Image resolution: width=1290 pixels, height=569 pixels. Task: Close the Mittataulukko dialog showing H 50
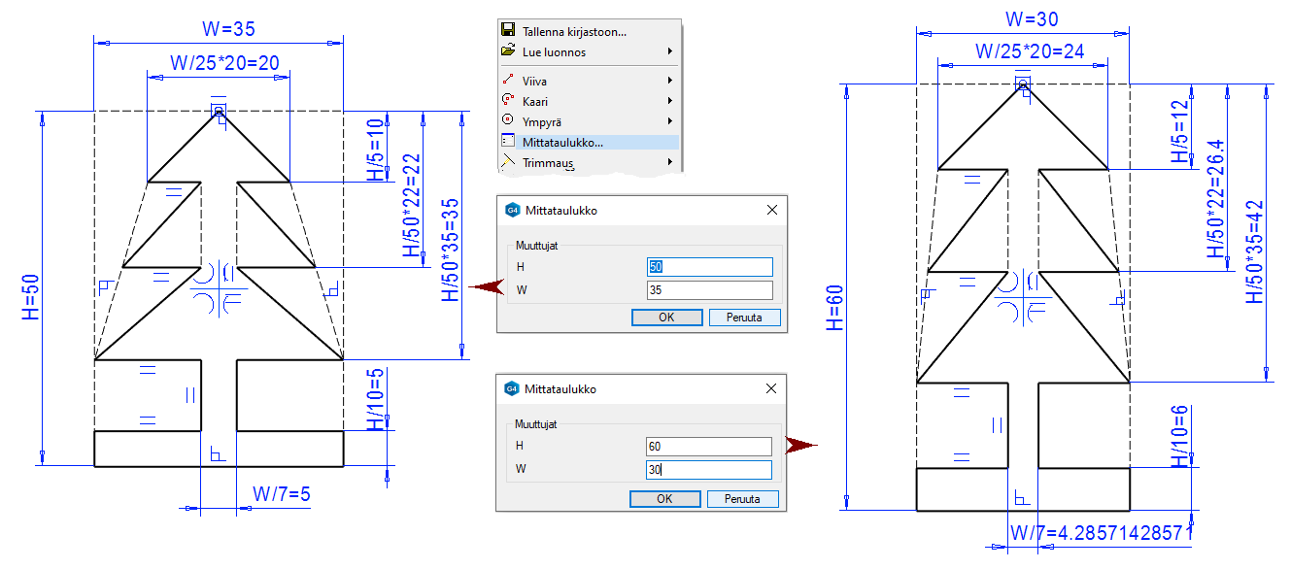[772, 210]
